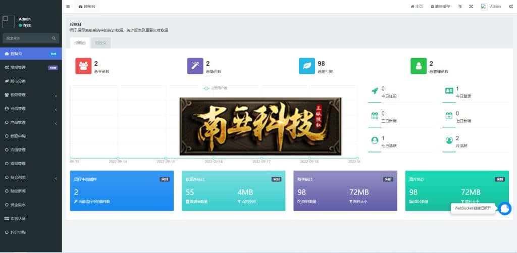
Task: Select the inner 控制台 panel tab
Action: [80, 43]
